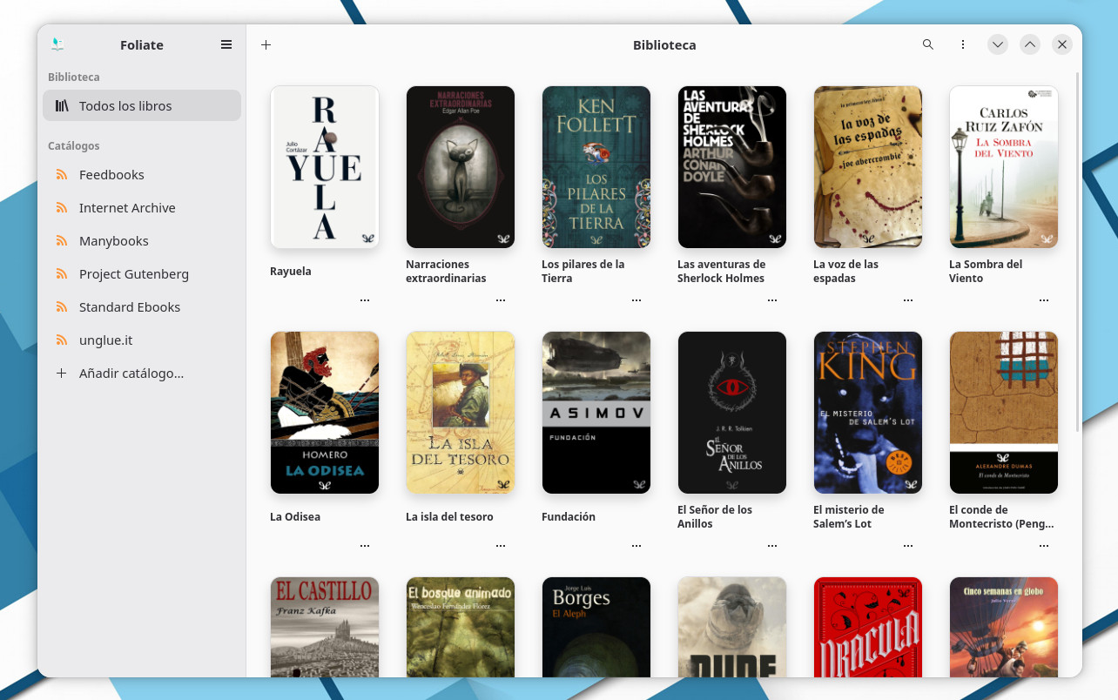Open options menu for Rayuela
Viewport: 1118px width, 700px height.
[x=365, y=300]
